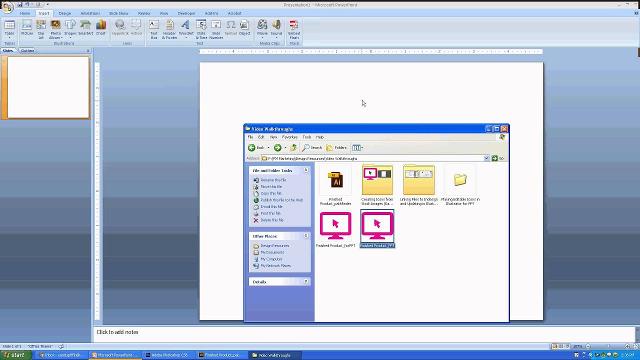Switch to the Animations ribbon tab

click(x=90, y=13)
